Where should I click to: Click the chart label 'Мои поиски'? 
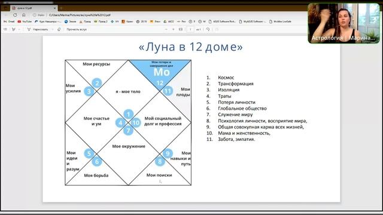point(159,175)
